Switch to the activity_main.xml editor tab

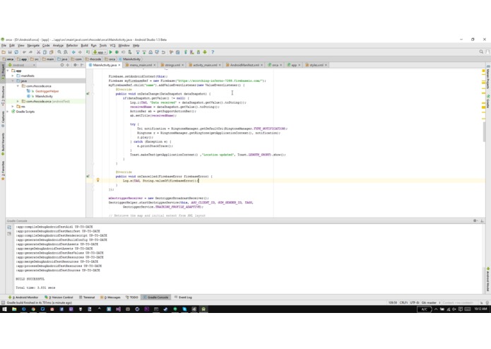point(205,65)
